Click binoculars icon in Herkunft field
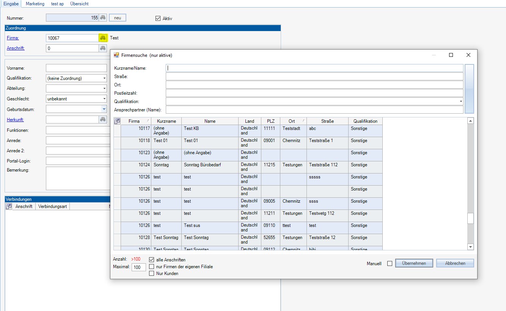Viewport: 506px width, 311px height. (x=103, y=119)
